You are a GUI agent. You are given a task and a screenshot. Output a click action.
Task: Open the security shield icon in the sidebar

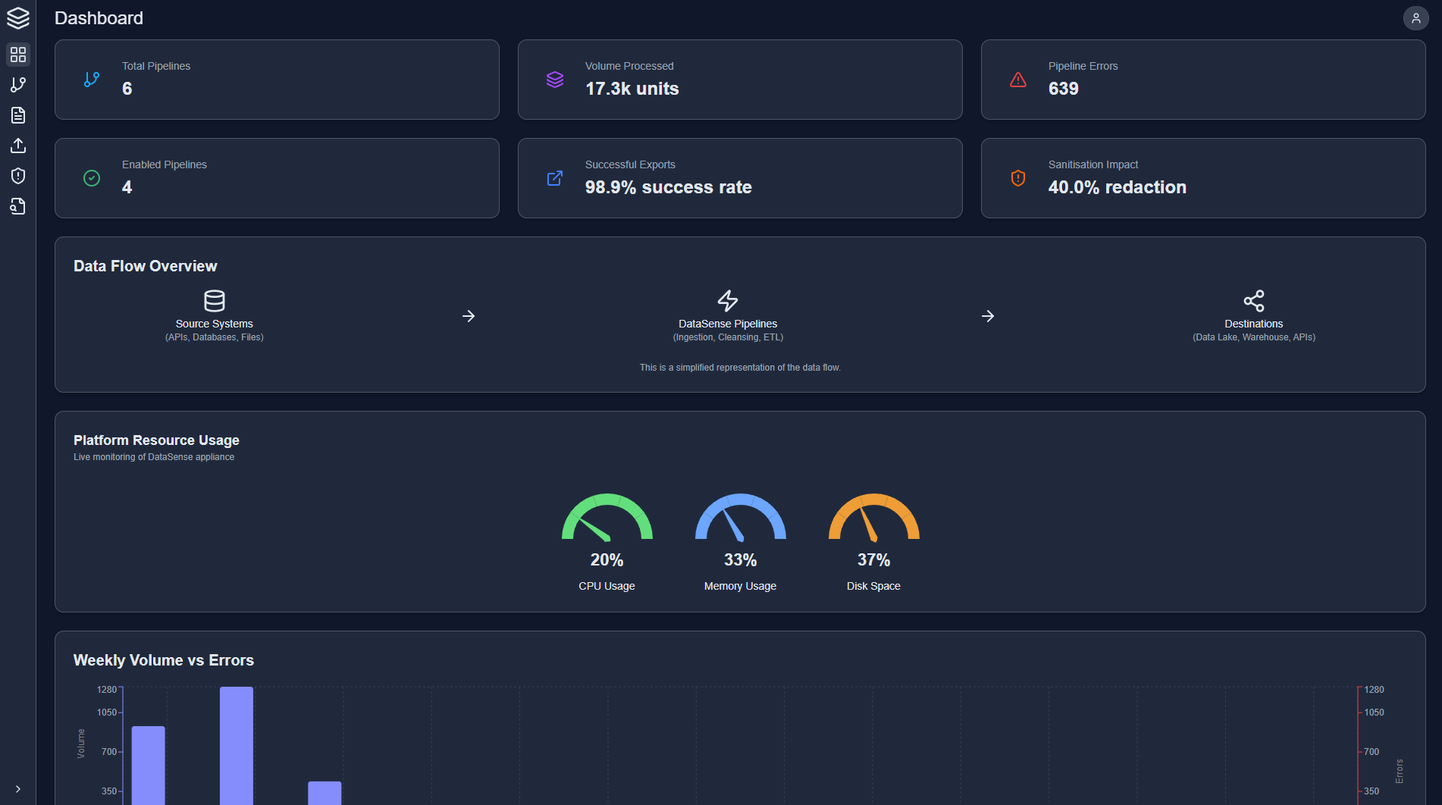tap(18, 176)
